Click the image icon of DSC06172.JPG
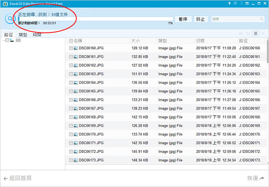269x187 pixels. pyautogui.click(x=76, y=152)
